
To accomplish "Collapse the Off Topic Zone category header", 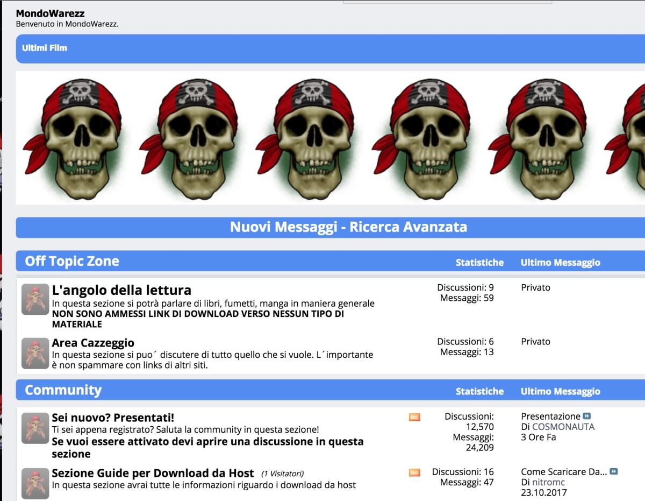I will pos(71,260).
